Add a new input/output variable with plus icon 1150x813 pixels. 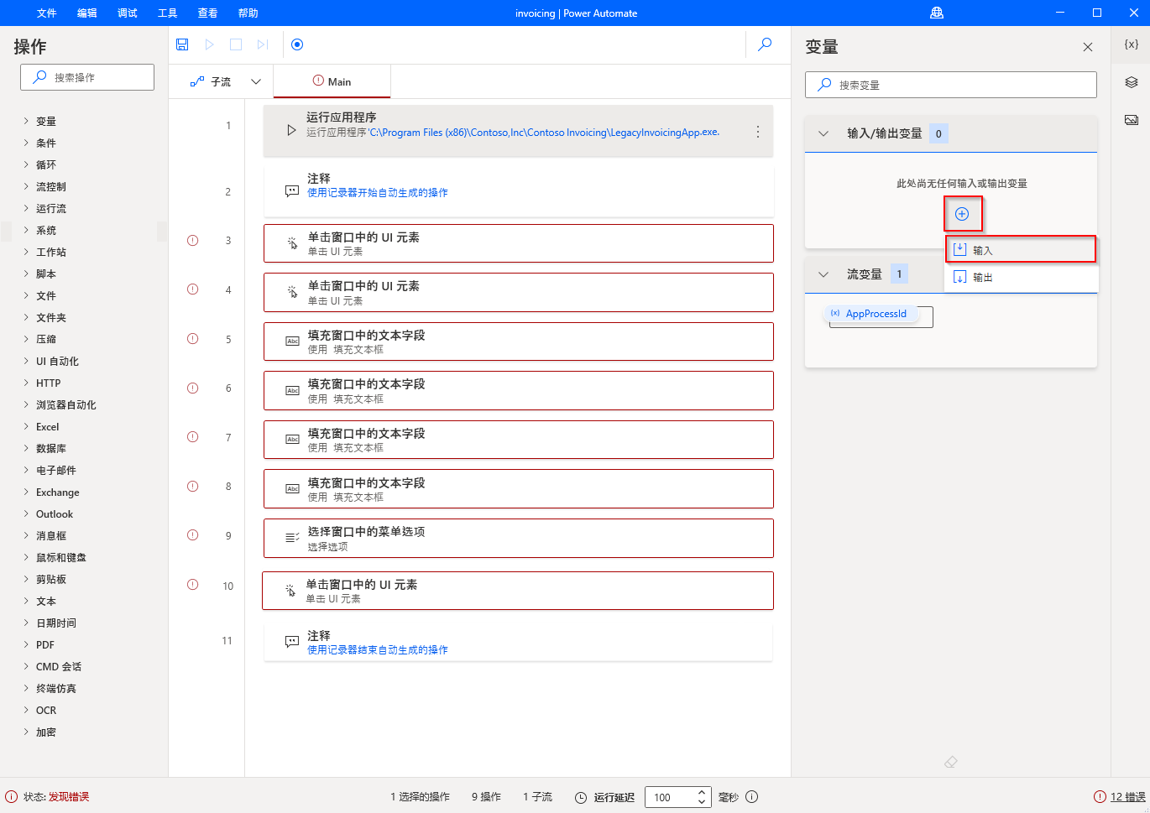point(962,214)
